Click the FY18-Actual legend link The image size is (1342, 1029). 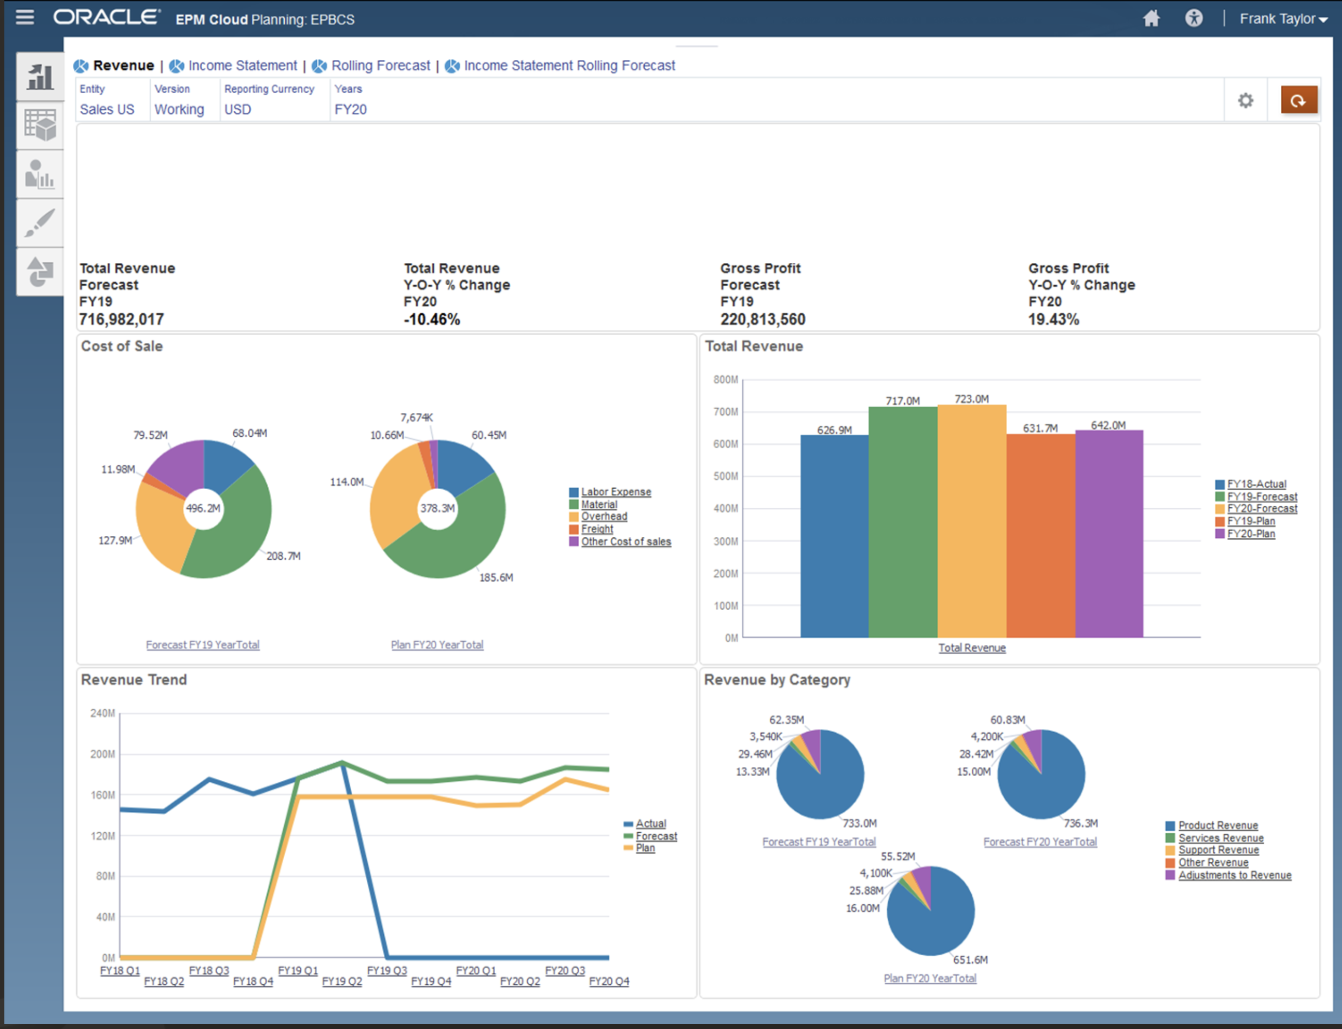pos(1256,484)
